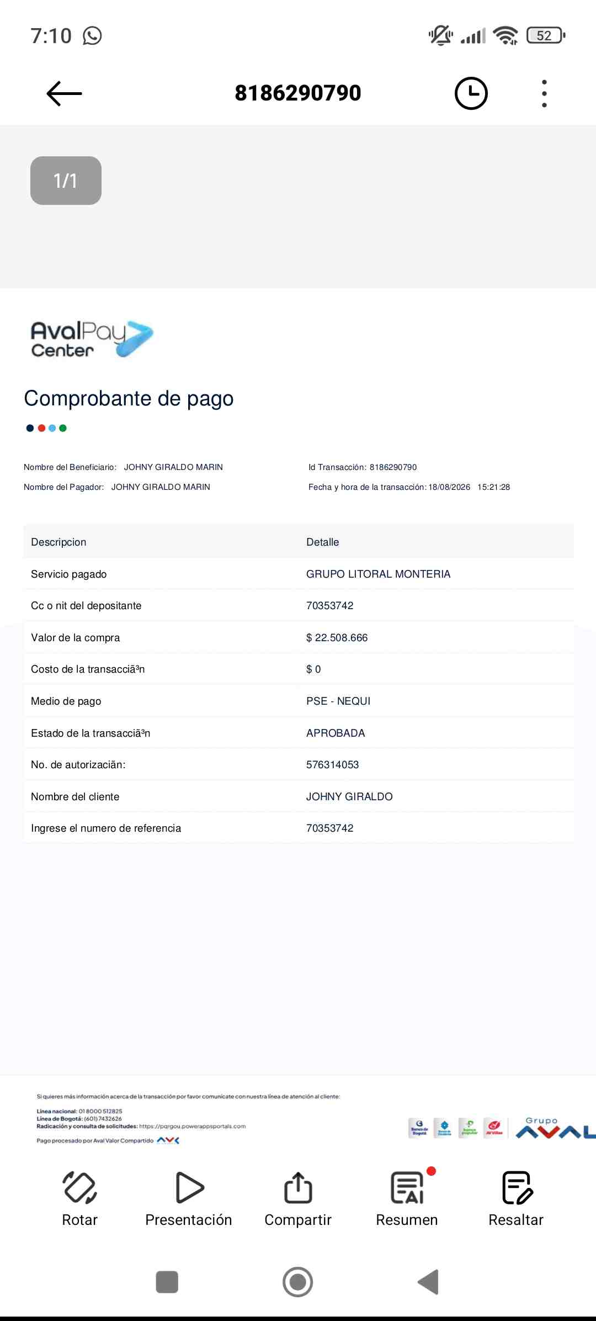Tap the AvalPay Center logo
This screenshot has width=596, height=1321.
click(x=92, y=339)
